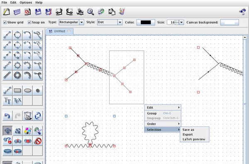Select the black dot vertex tool

pos(38,90)
